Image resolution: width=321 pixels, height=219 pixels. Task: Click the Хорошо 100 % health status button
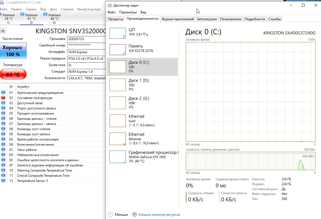(13, 51)
